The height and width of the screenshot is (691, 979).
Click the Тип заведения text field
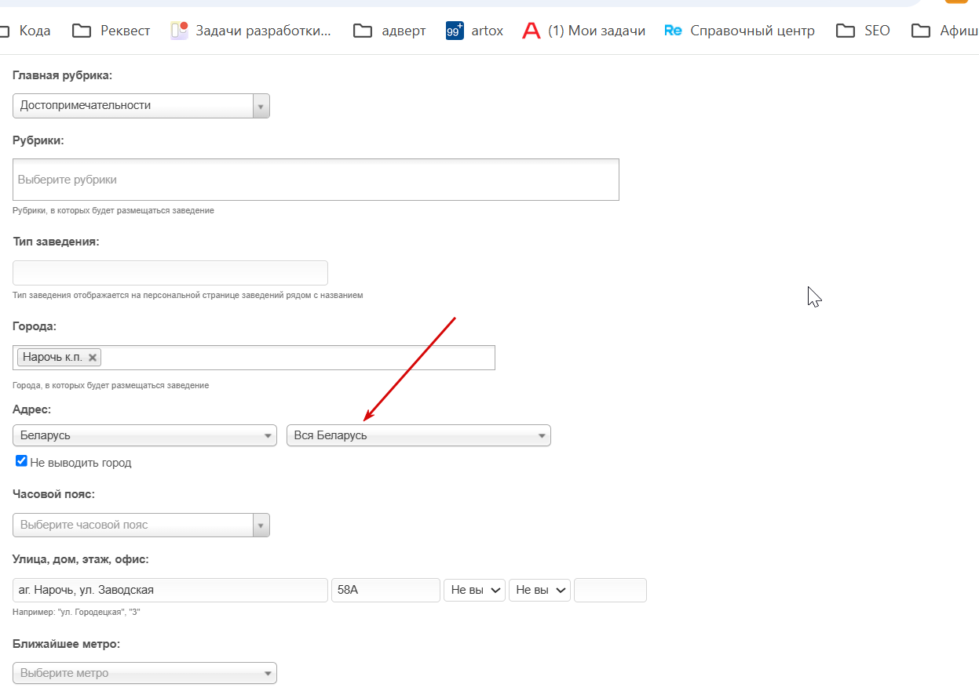click(x=170, y=273)
